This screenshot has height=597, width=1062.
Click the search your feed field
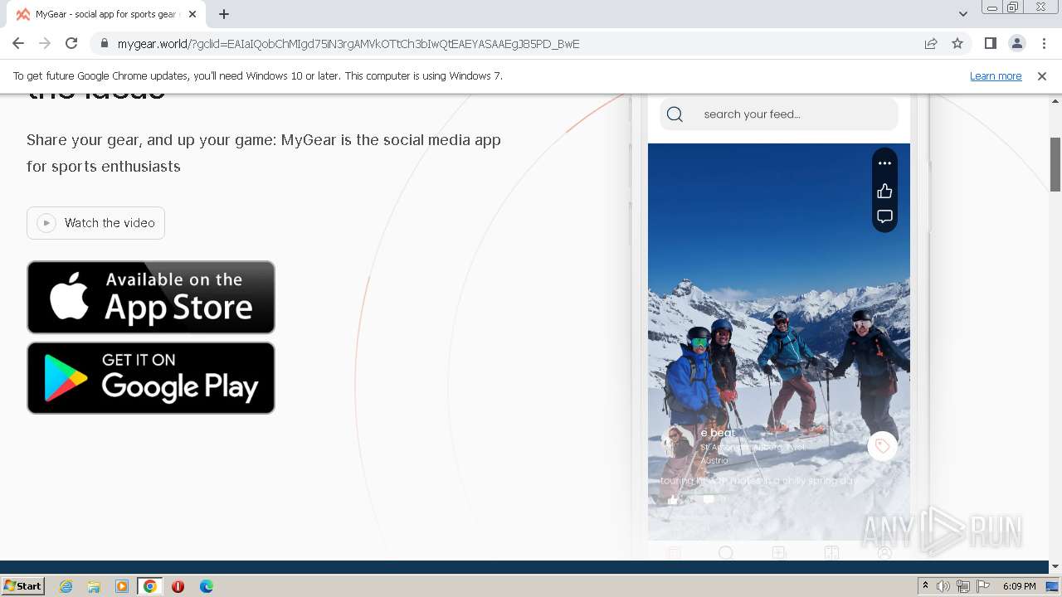[779, 114]
